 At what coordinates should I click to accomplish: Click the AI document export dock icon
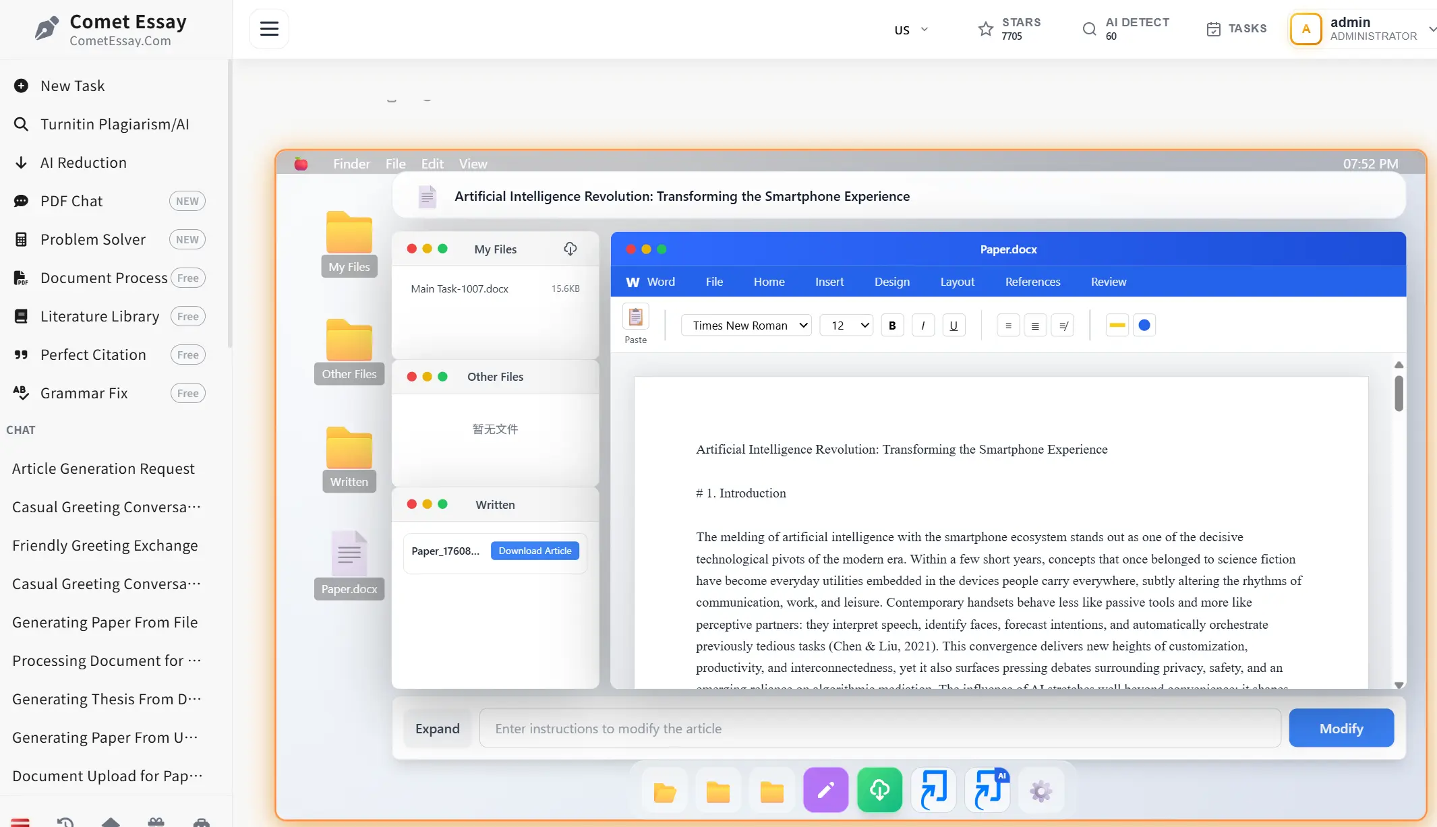point(988,790)
